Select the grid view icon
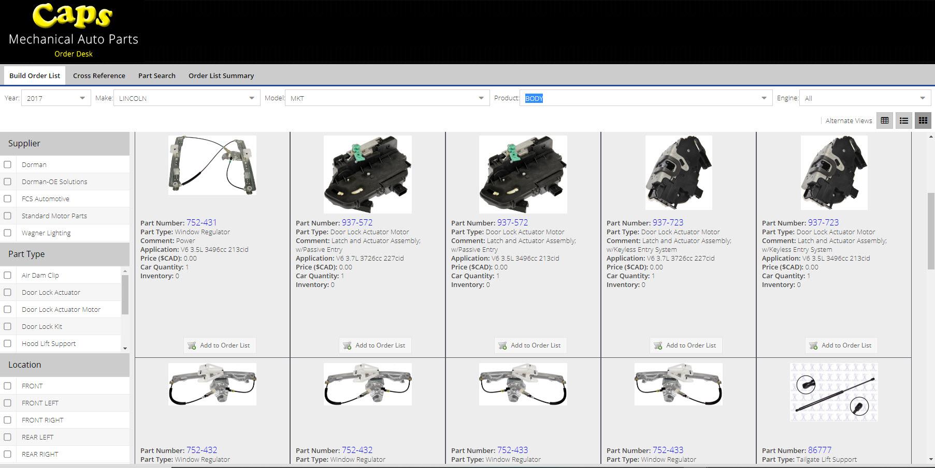935x468 pixels. coord(923,120)
